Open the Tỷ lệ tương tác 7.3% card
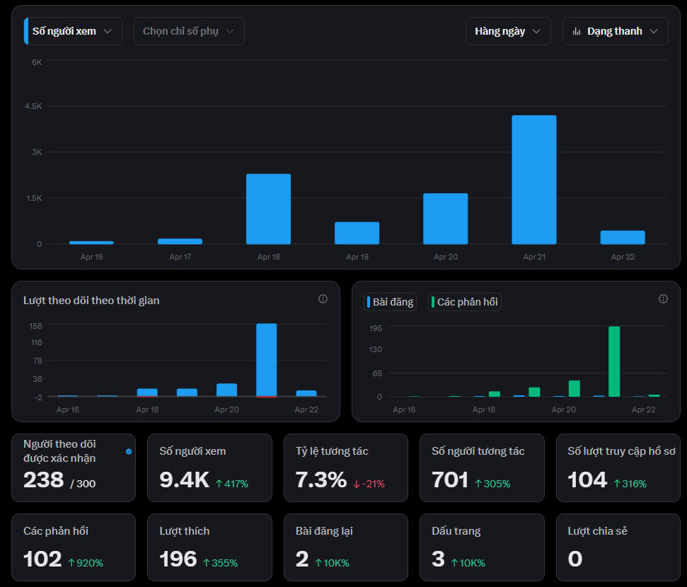 (x=346, y=467)
